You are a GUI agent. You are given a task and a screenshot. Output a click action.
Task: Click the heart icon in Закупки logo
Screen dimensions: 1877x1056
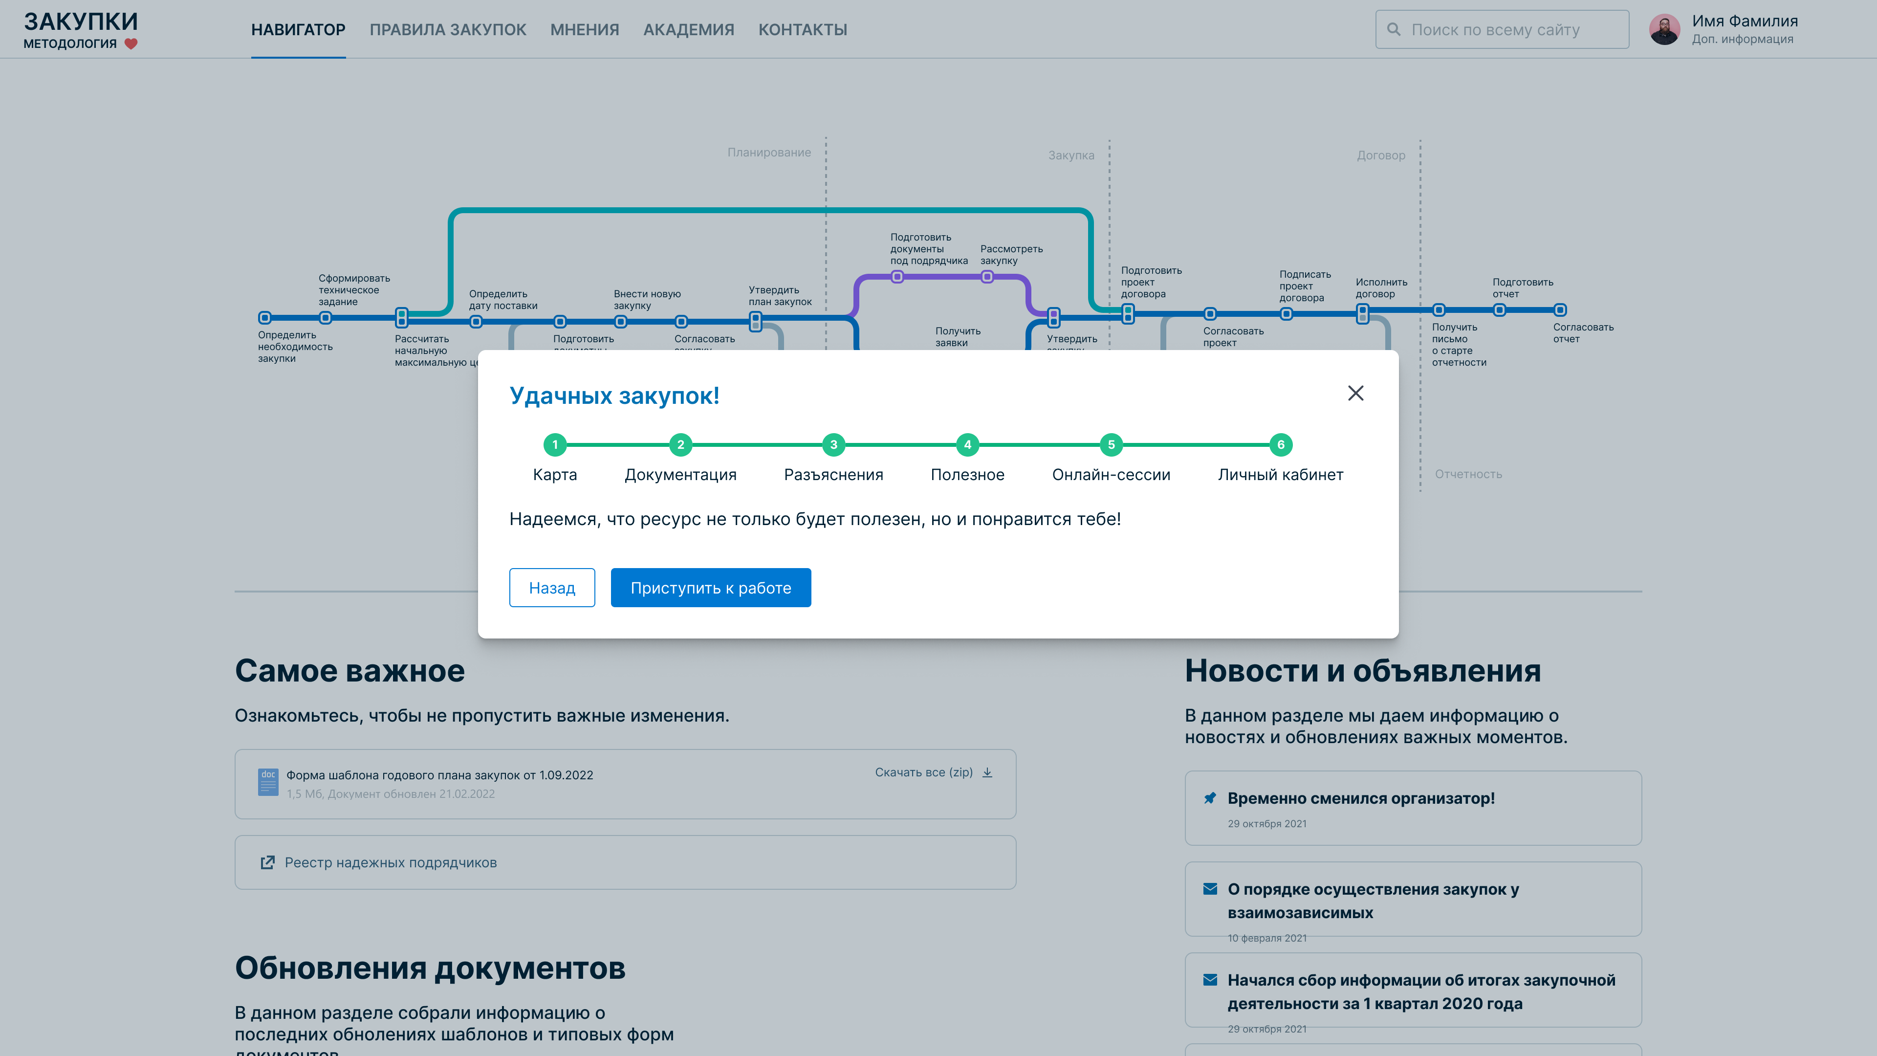pyautogui.click(x=131, y=44)
